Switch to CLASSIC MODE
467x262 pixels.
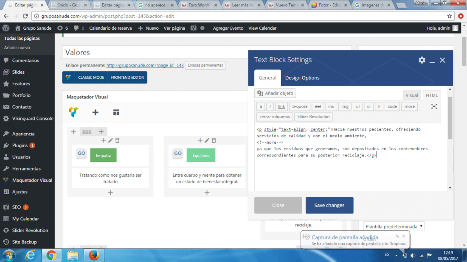[91, 77]
